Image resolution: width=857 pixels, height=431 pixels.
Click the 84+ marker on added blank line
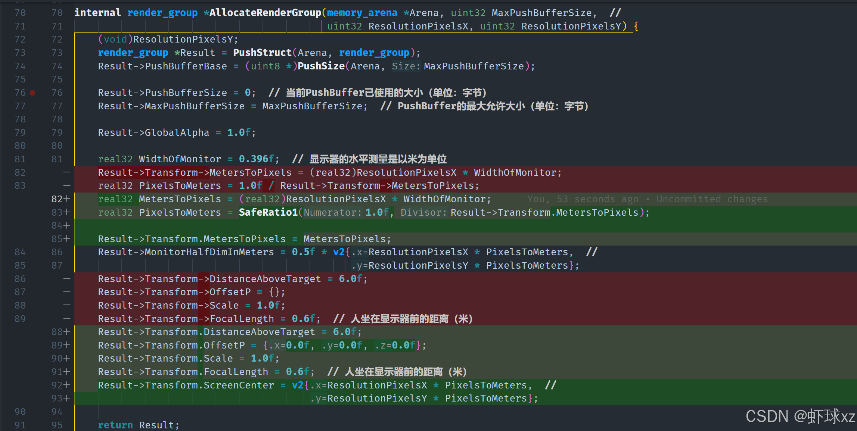(x=61, y=225)
